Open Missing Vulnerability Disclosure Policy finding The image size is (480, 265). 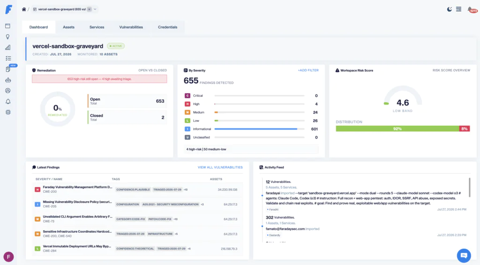(77, 202)
